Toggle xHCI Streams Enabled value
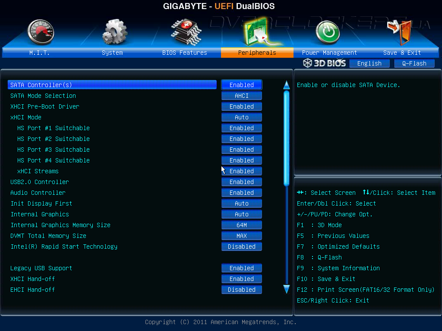 242,171
